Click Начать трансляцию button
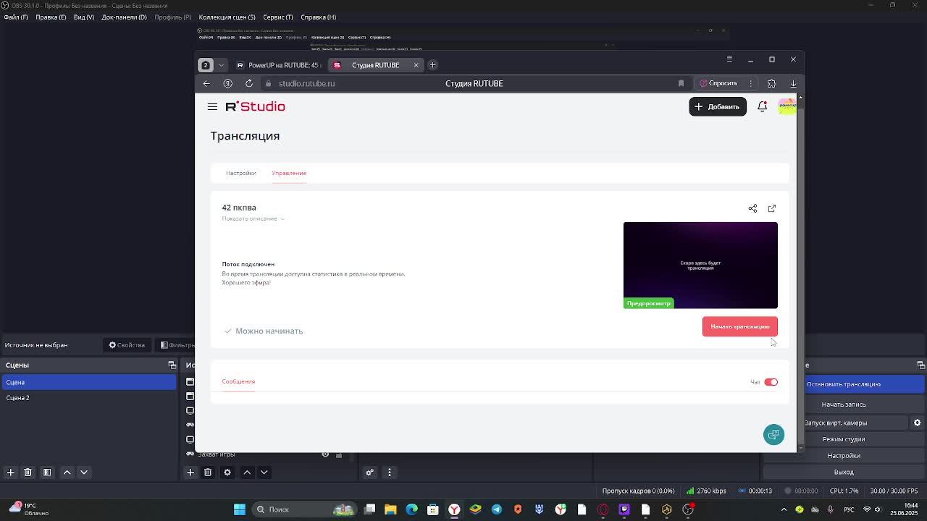927x521 pixels. coord(740,326)
